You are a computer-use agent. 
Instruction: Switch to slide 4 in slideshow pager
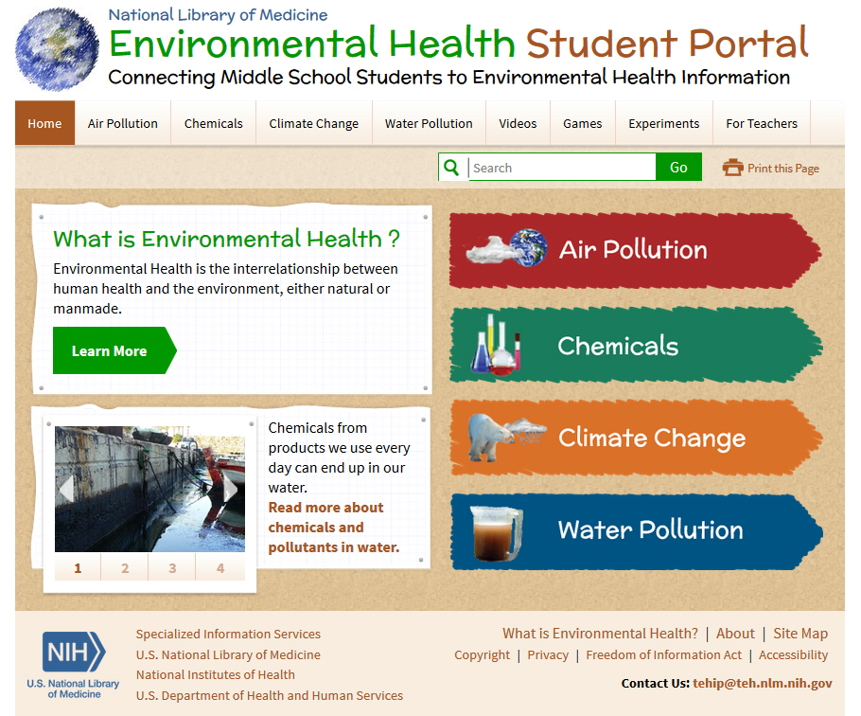[x=220, y=567]
